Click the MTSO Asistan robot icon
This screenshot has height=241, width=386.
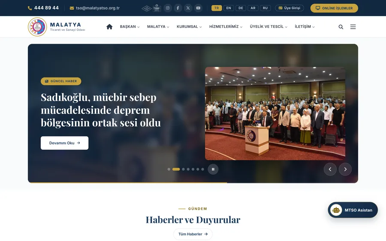[x=336, y=210]
